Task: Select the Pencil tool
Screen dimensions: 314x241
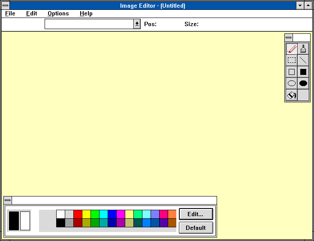Action: [x=292, y=49]
